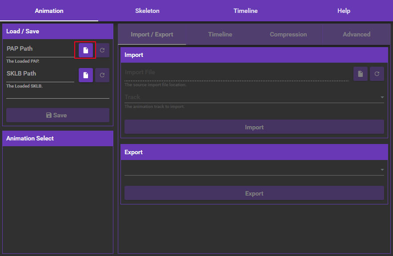Reload the current PAP path

[102, 50]
